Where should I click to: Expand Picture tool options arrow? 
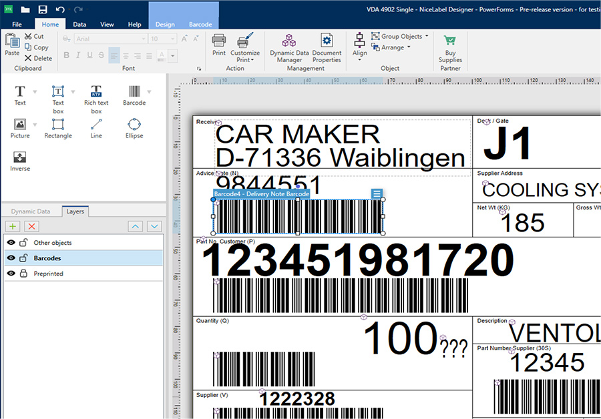(35, 125)
